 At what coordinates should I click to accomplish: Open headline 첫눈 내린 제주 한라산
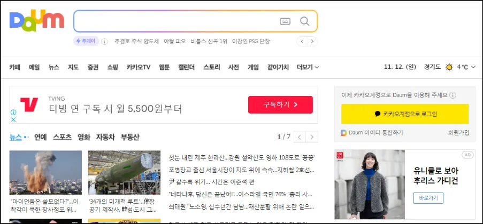coord(242,158)
